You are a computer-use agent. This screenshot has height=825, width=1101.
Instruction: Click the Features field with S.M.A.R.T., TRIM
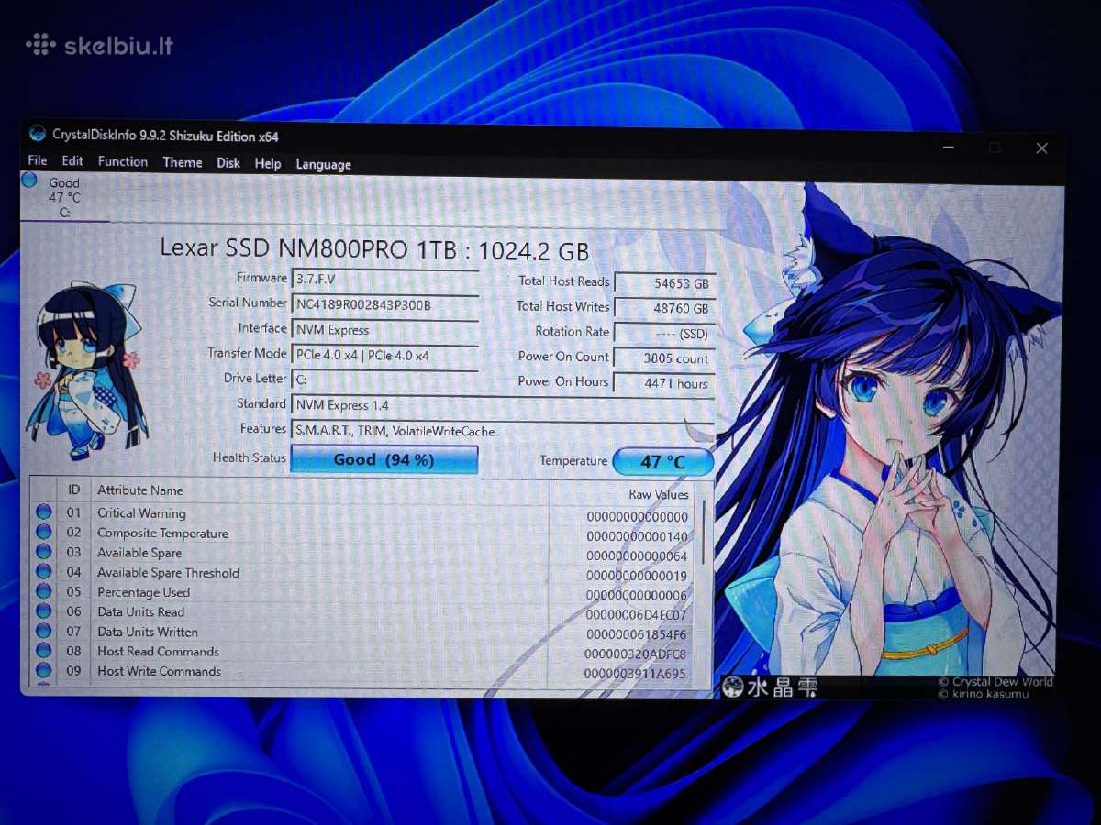click(502, 430)
